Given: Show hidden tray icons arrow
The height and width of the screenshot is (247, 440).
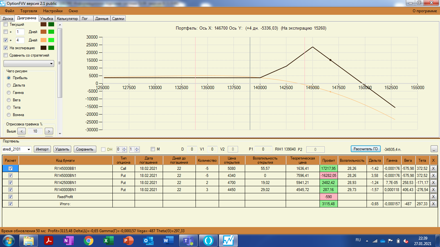Looking at the screenshot, I should [367, 241].
